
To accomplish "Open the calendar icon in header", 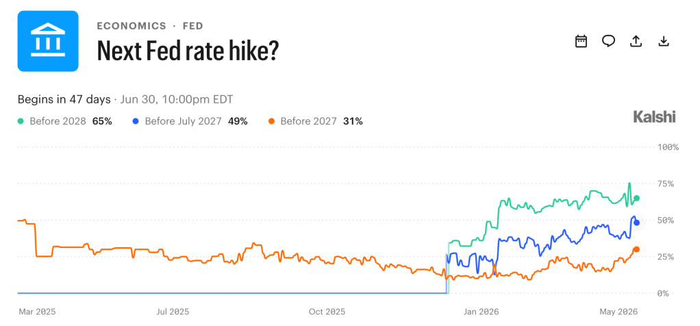I will click(581, 41).
